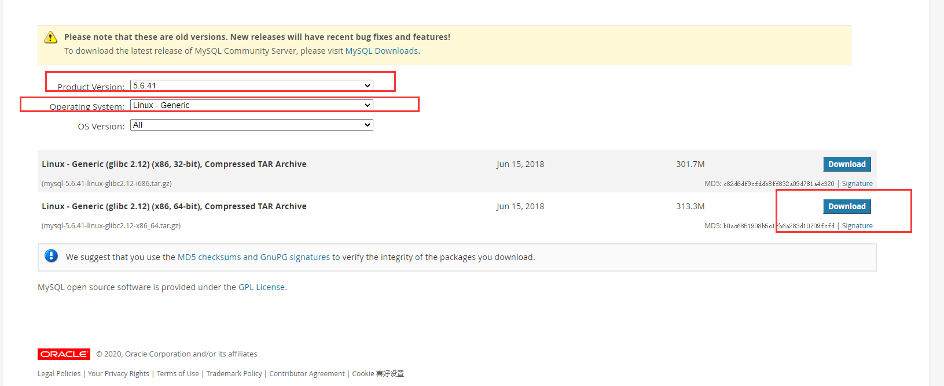This screenshot has width=944, height=386.
Task: Open Terms of Use footer link
Action: pos(178,374)
